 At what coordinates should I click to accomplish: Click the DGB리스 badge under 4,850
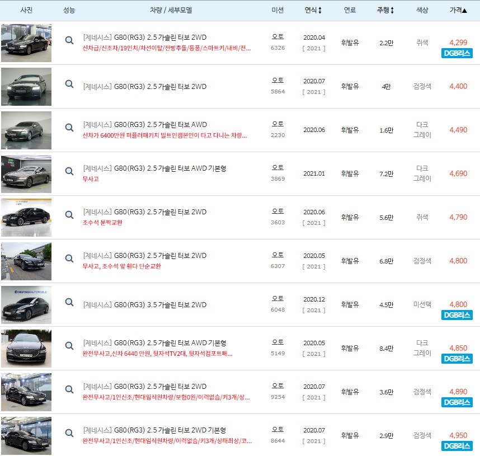tap(457, 359)
